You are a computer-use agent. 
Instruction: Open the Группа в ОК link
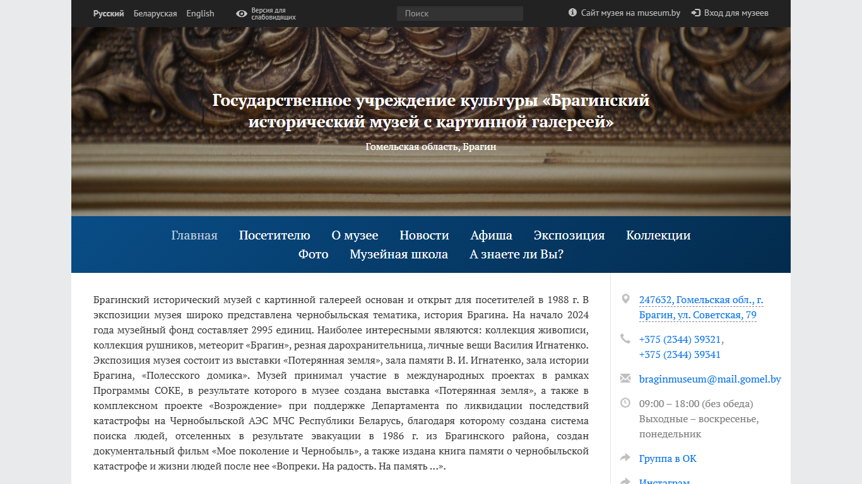668,458
